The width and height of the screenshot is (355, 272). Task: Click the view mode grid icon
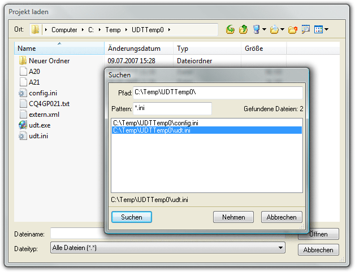pos(318,29)
